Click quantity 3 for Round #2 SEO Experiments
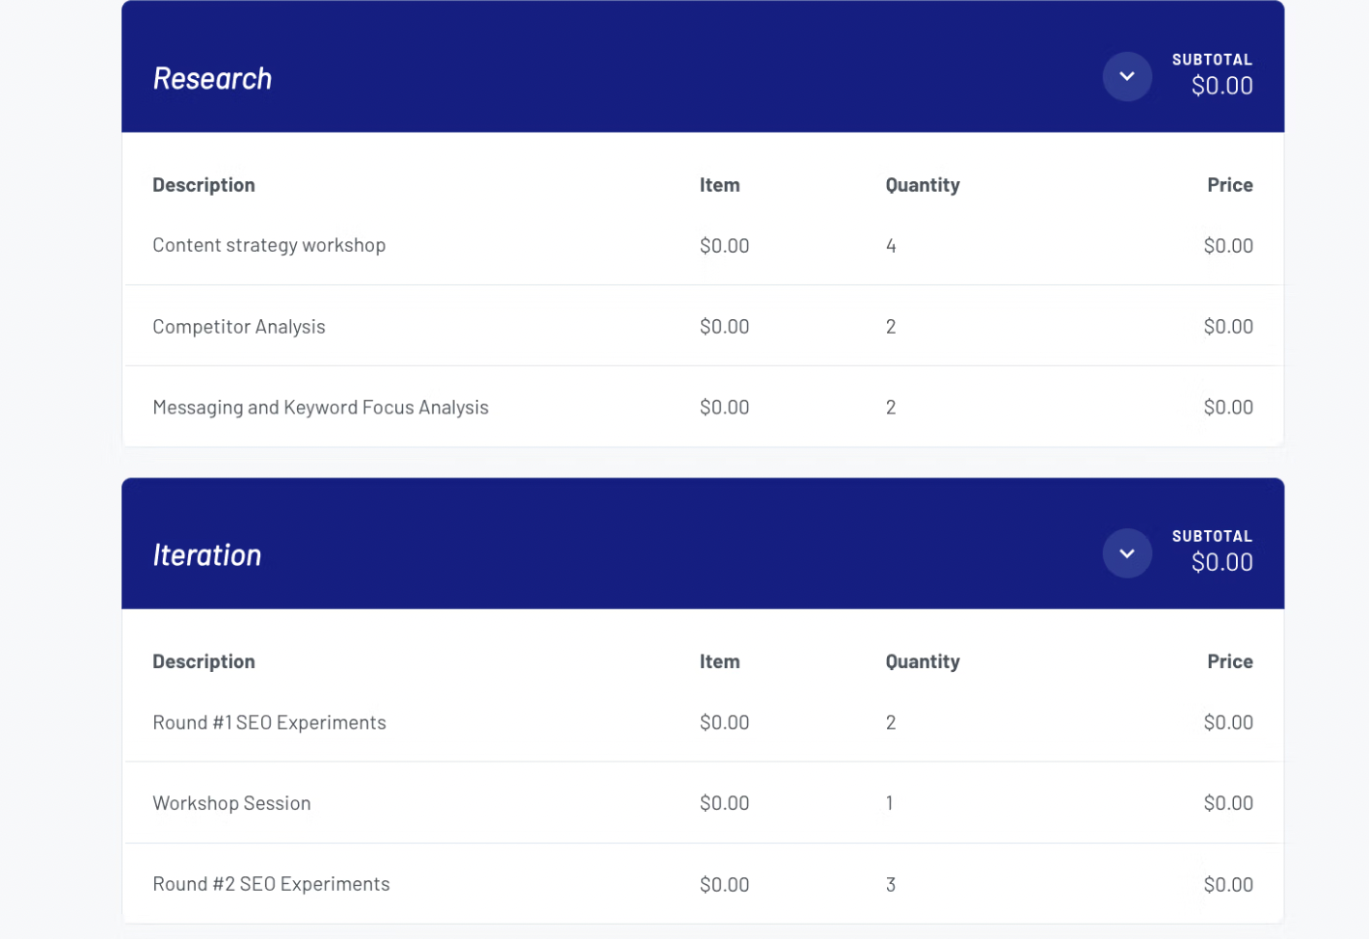This screenshot has height=939, width=1369. click(x=891, y=885)
